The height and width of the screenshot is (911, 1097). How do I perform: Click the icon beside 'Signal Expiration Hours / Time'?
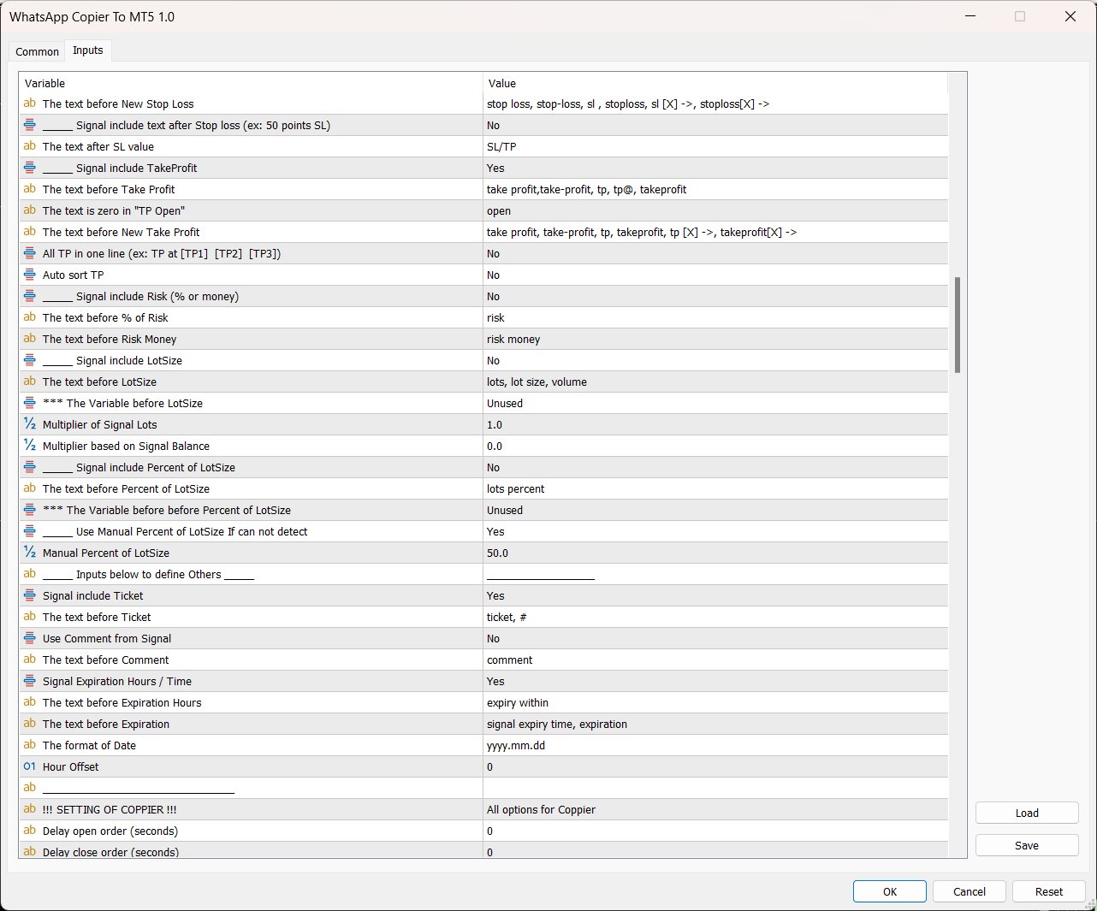pos(30,681)
